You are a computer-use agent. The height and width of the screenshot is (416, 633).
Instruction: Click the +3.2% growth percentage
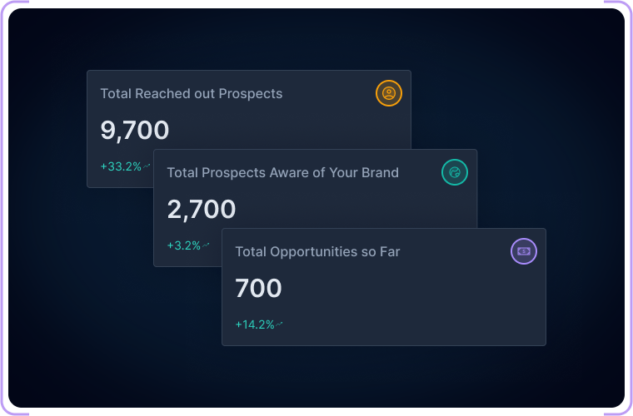click(x=184, y=245)
